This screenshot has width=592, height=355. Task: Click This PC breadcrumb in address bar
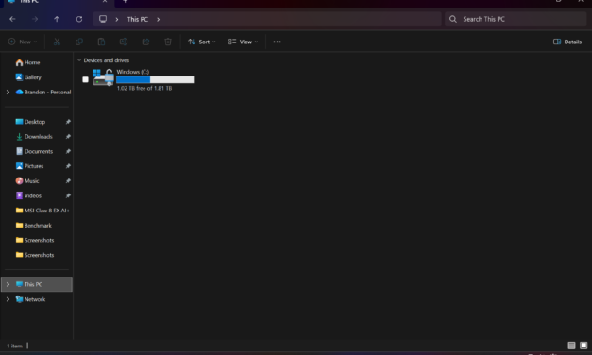138,19
